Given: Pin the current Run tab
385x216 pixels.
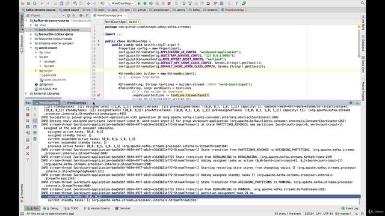Looking at the screenshot, I should 28,148.
